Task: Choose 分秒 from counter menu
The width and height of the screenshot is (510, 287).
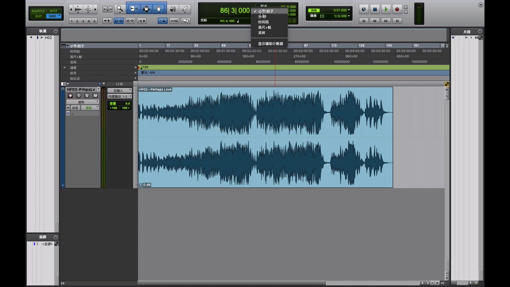Action: [x=269, y=16]
